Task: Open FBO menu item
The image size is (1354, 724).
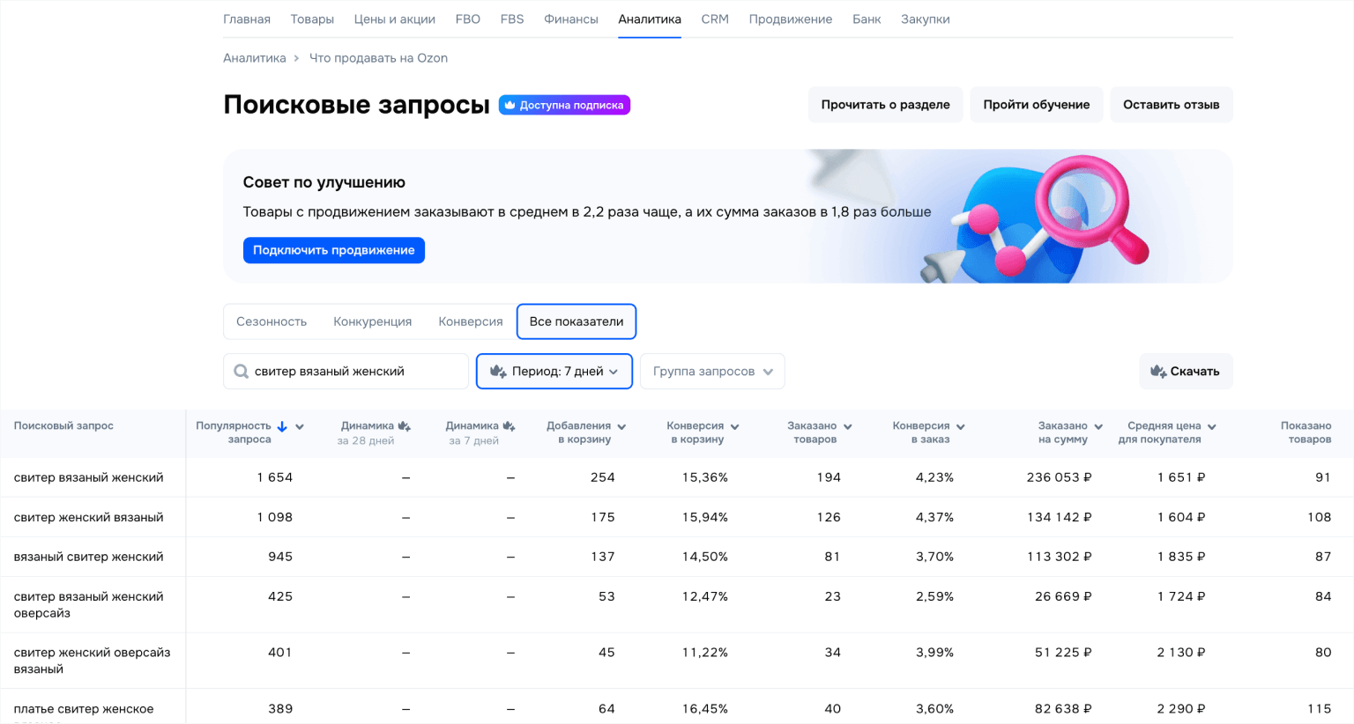Action: 468,19
